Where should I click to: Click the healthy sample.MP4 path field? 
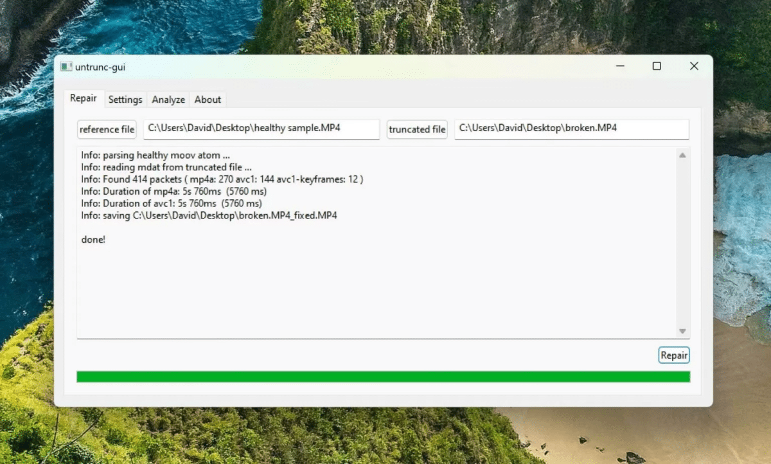pos(261,129)
